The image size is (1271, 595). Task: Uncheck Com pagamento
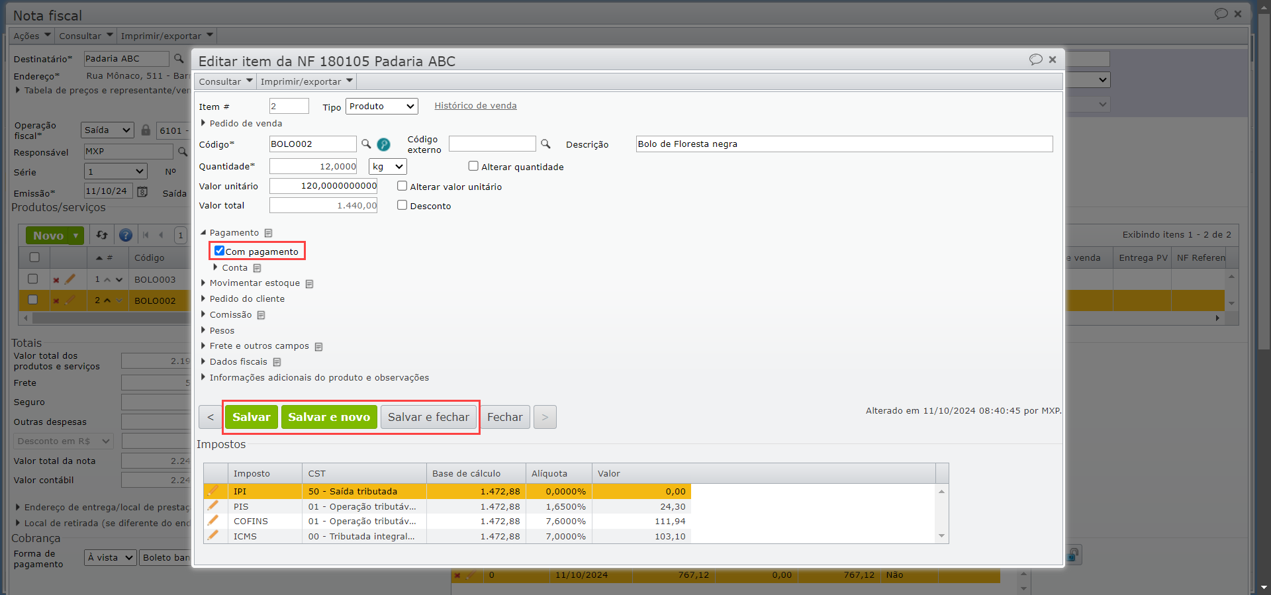[219, 251]
